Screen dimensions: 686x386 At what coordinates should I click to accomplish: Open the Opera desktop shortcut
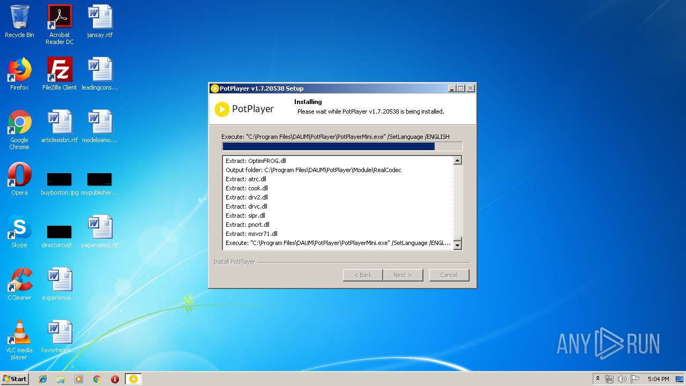click(x=19, y=179)
